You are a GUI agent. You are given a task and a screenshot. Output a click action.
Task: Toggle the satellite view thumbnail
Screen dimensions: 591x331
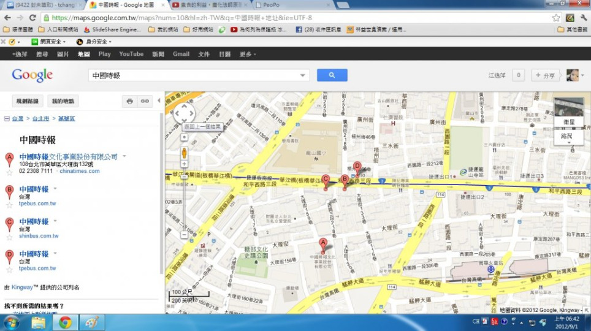[568, 111]
